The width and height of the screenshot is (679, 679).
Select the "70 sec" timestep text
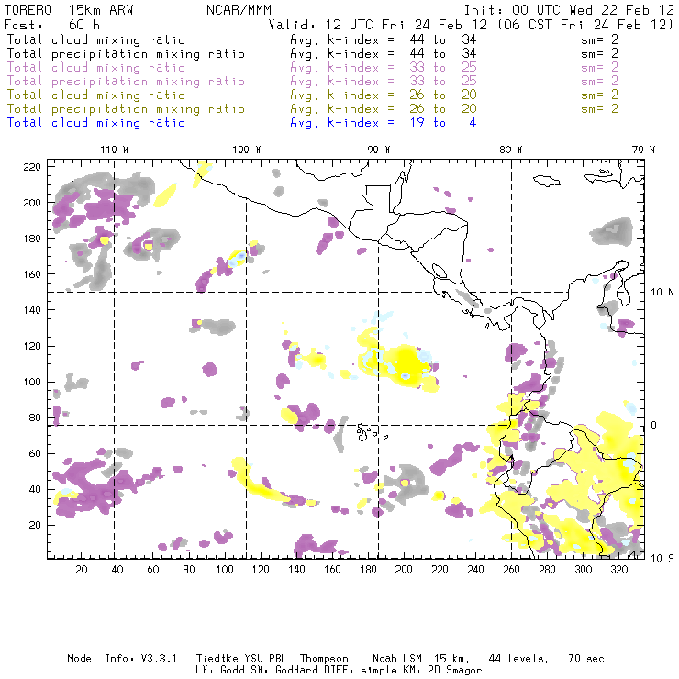coord(586,659)
